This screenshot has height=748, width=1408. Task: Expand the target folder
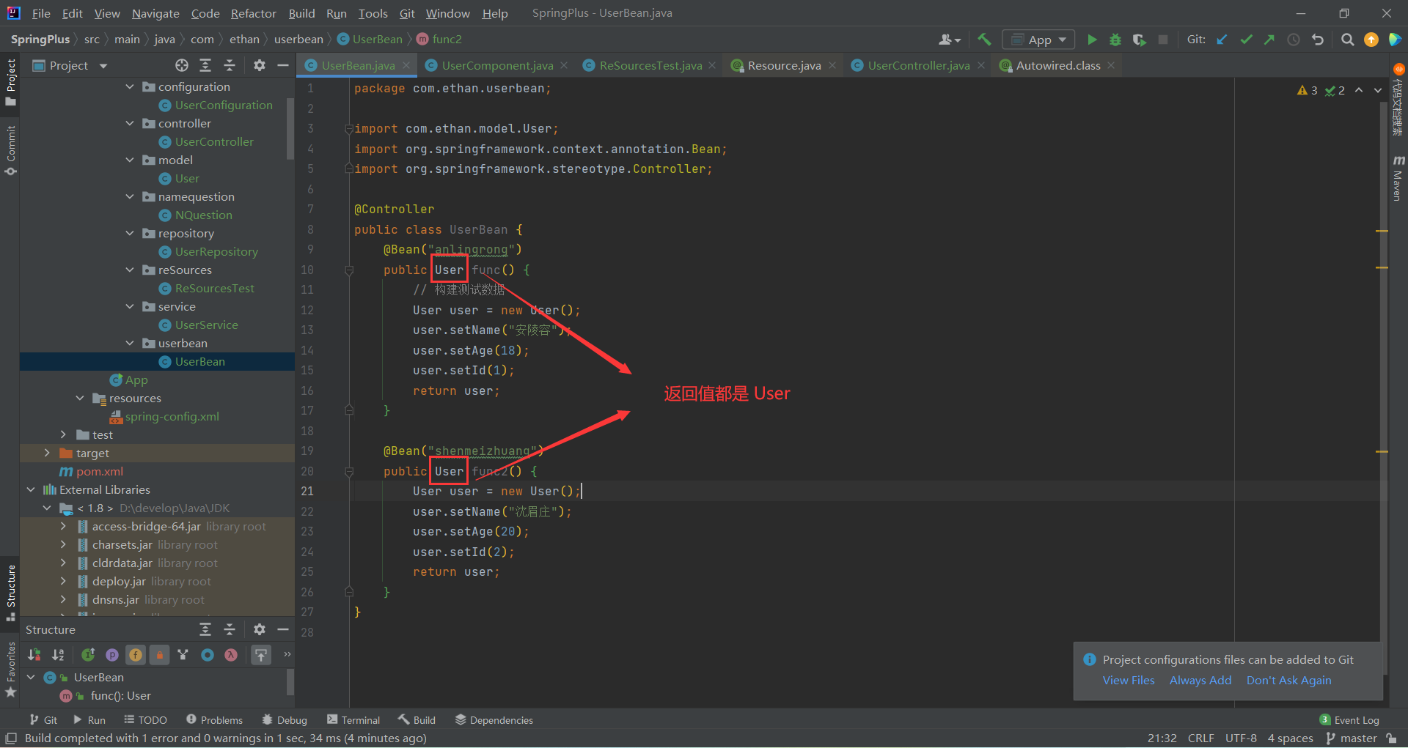click(x=47, y=453)
